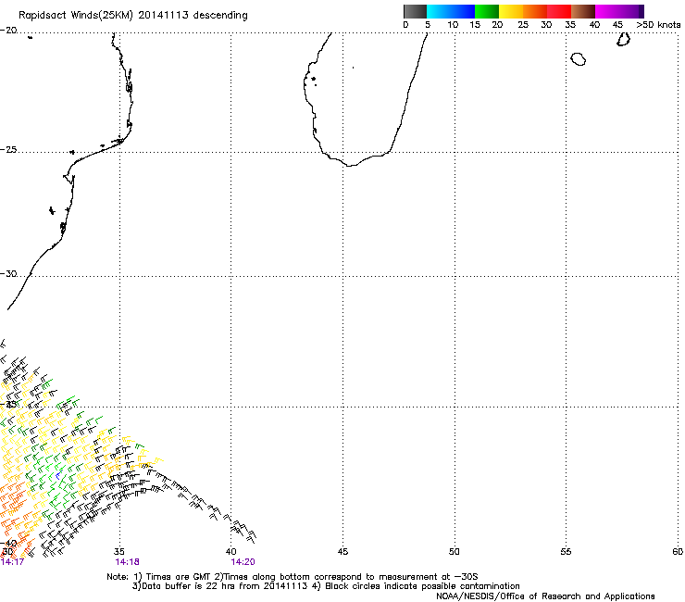This screenshot has width=685, height=602.
Task: Click the title 'Rapidscat Winds(25KM) 20141113 descending'
Action: point(132,16)
